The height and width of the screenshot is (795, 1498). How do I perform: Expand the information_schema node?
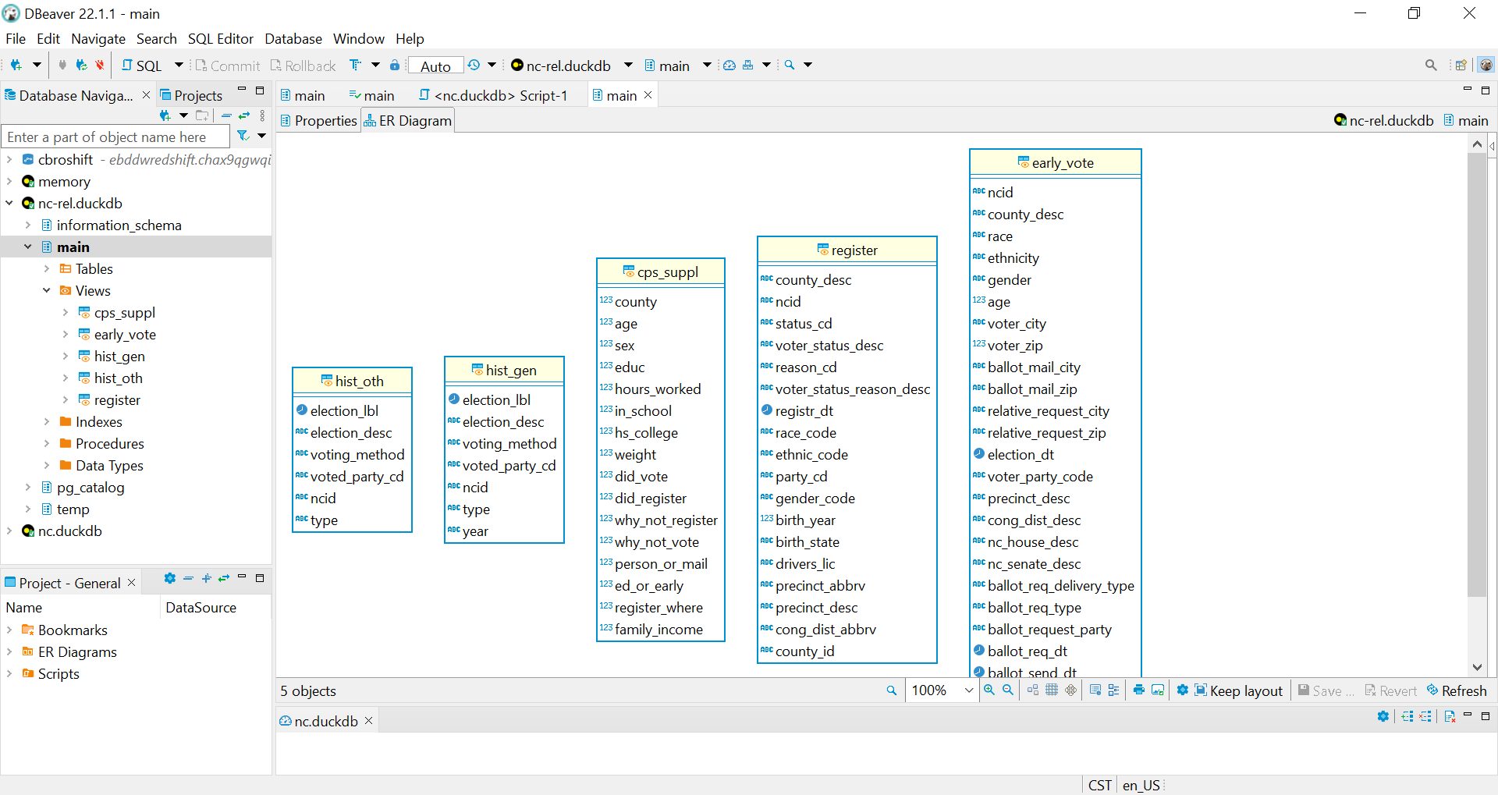28,225
